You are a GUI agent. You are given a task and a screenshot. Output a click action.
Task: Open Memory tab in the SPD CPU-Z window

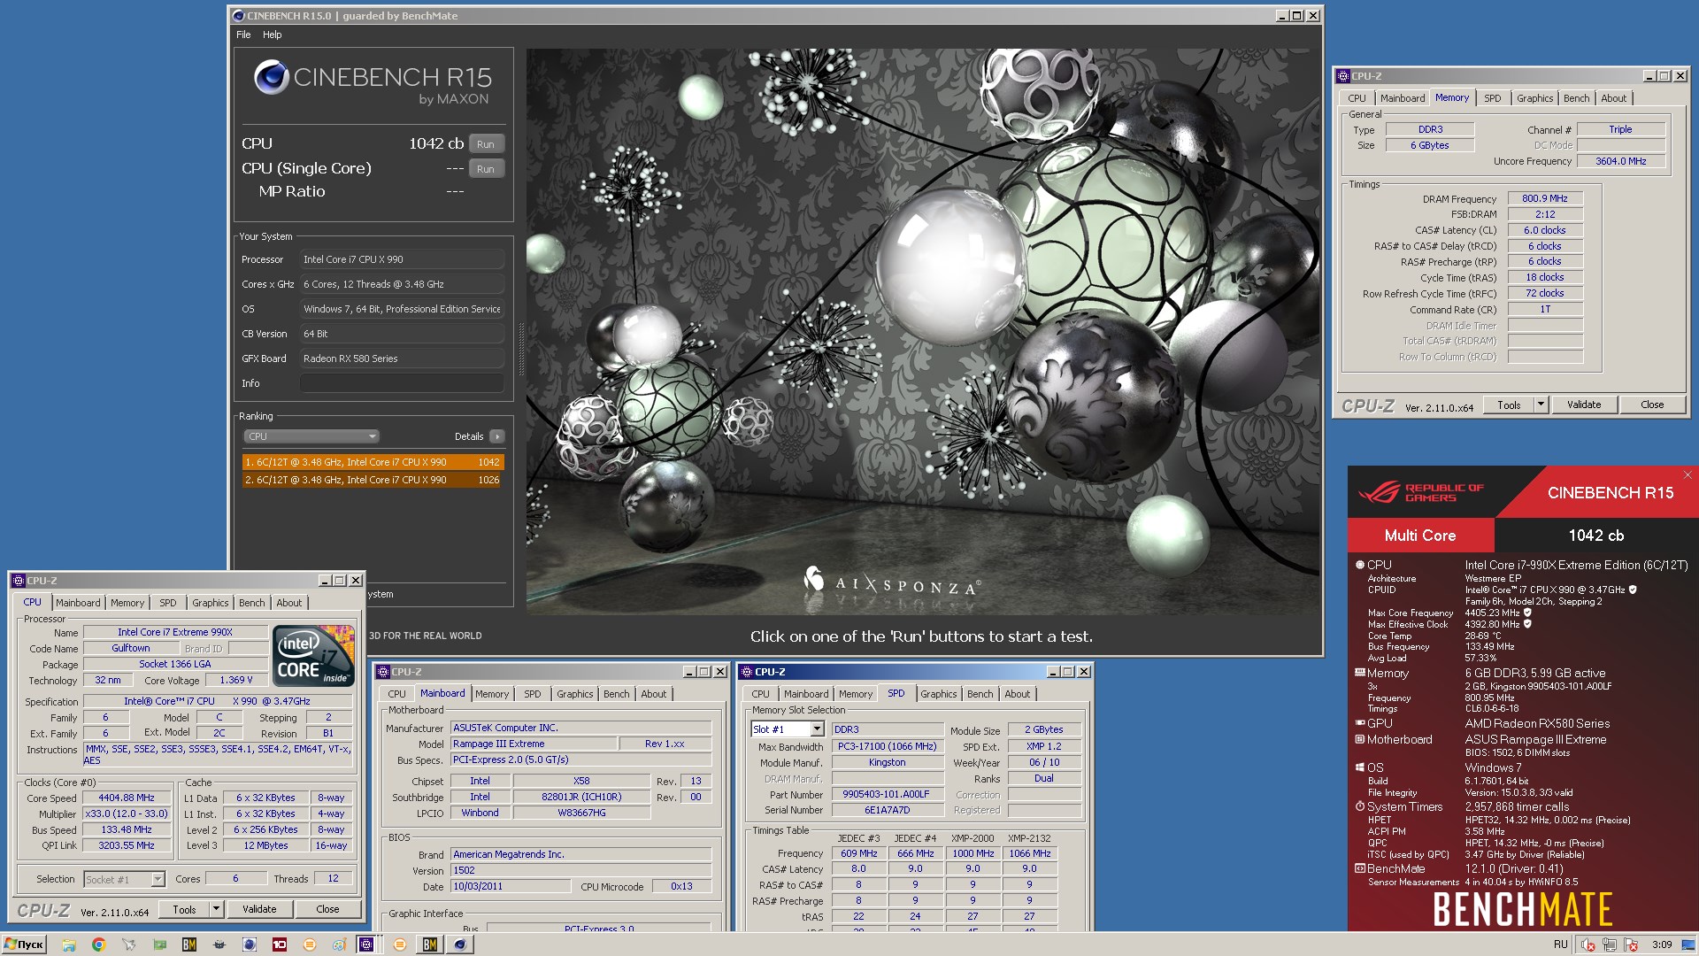[855, 694]
